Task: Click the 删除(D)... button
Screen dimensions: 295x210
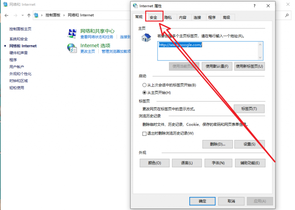Action: click(217, 144)
